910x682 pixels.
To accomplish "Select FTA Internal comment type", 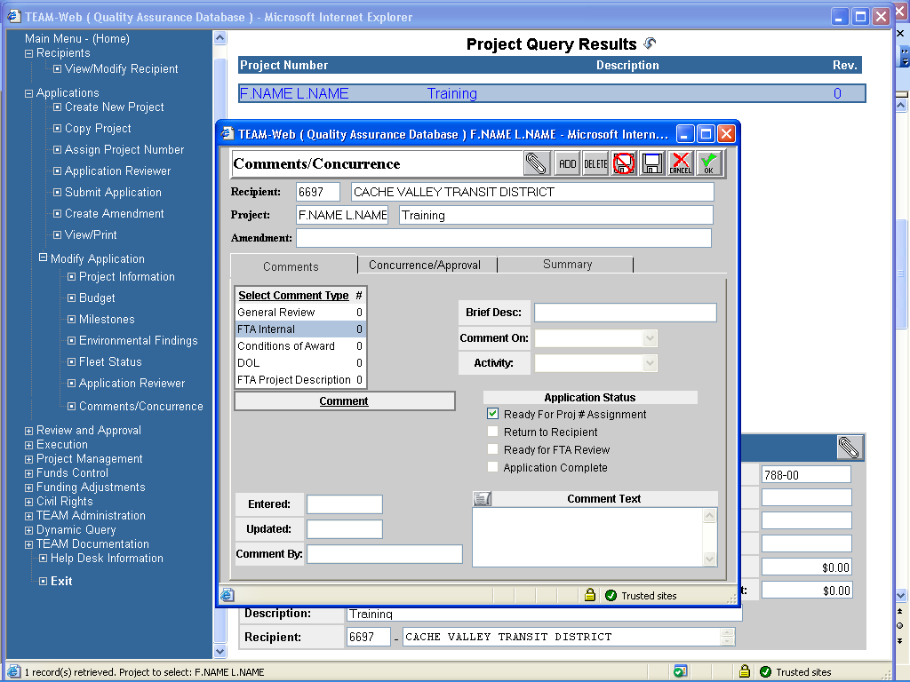I will point(300,329).
